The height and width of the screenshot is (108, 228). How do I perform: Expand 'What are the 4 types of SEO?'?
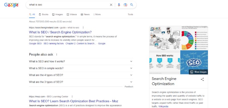click(x=81, y=75)
